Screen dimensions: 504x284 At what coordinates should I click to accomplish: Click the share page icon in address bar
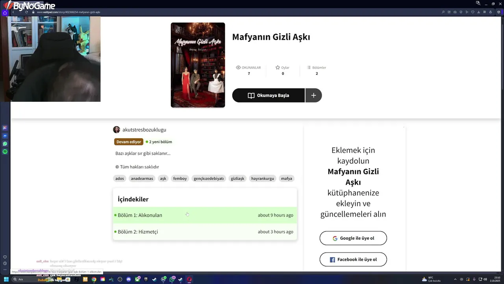(449, 12)
